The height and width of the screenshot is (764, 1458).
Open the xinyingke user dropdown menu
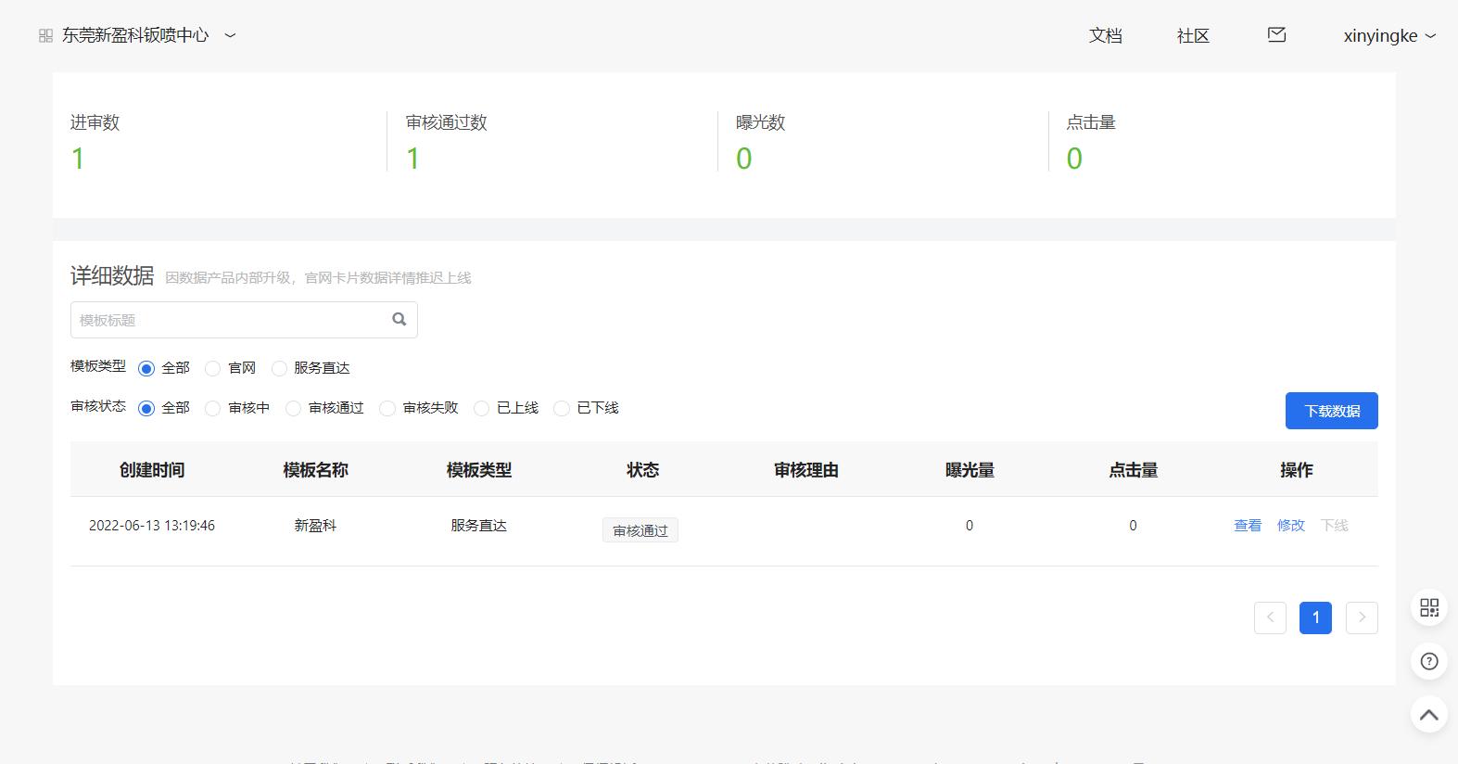(x=1388, y=36)
